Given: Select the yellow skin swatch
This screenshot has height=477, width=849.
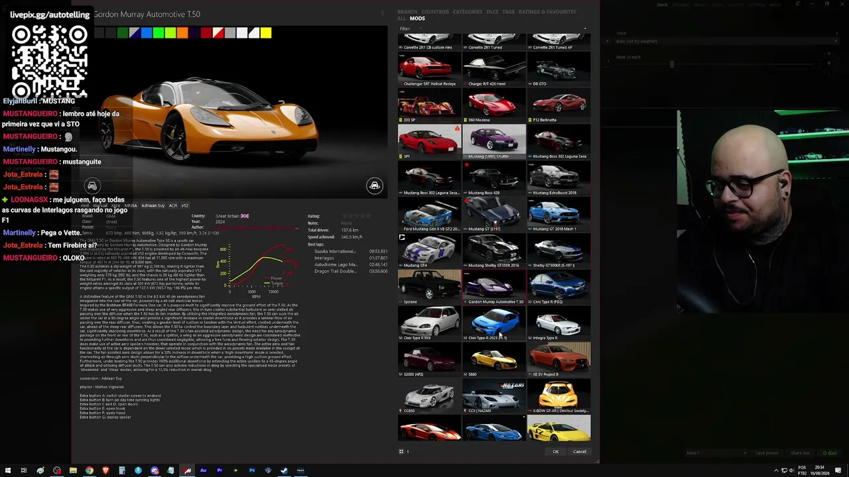Looking at the screenshot, I should 266,32.
